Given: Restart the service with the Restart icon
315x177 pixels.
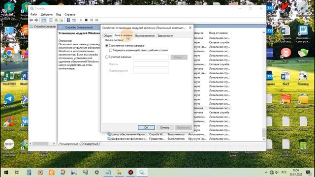Looking at the screenshot, I should point(97,20).
